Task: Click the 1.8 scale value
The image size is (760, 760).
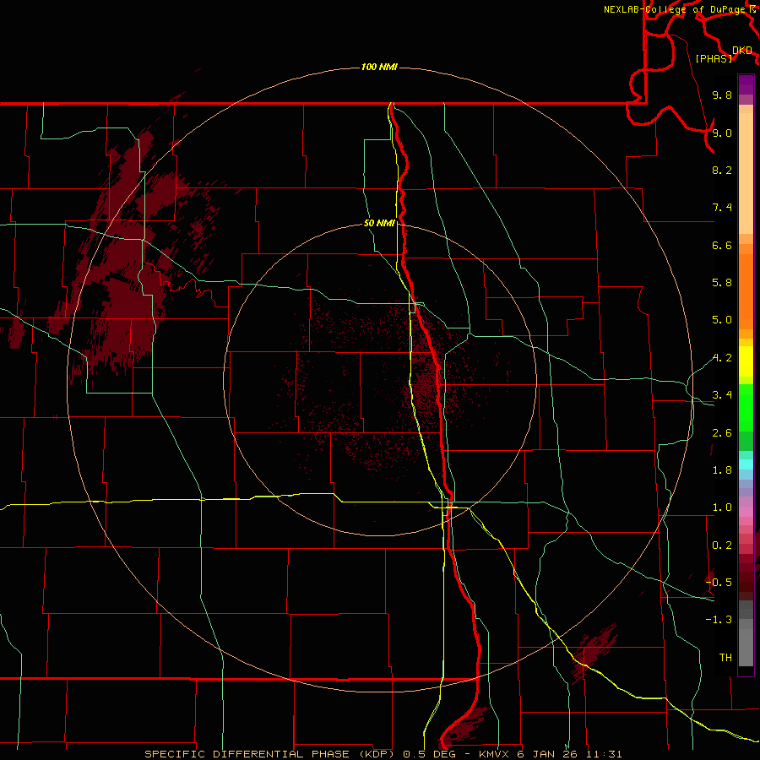Action: 722,470
